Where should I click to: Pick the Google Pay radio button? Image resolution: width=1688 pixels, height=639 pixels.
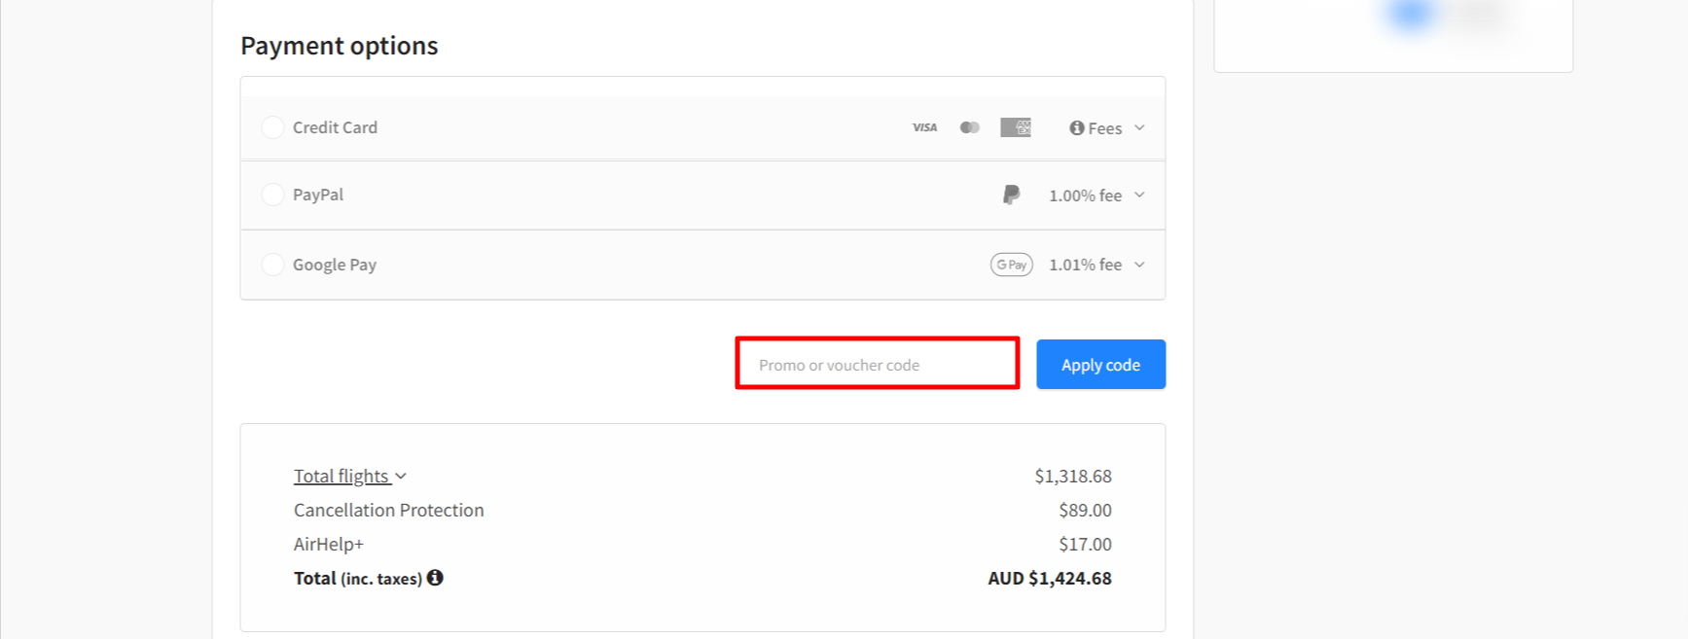click(273, 265)
